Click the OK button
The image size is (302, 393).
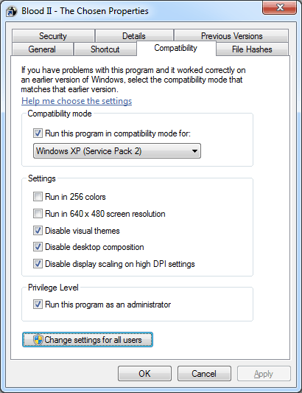(x=145, y=373)
